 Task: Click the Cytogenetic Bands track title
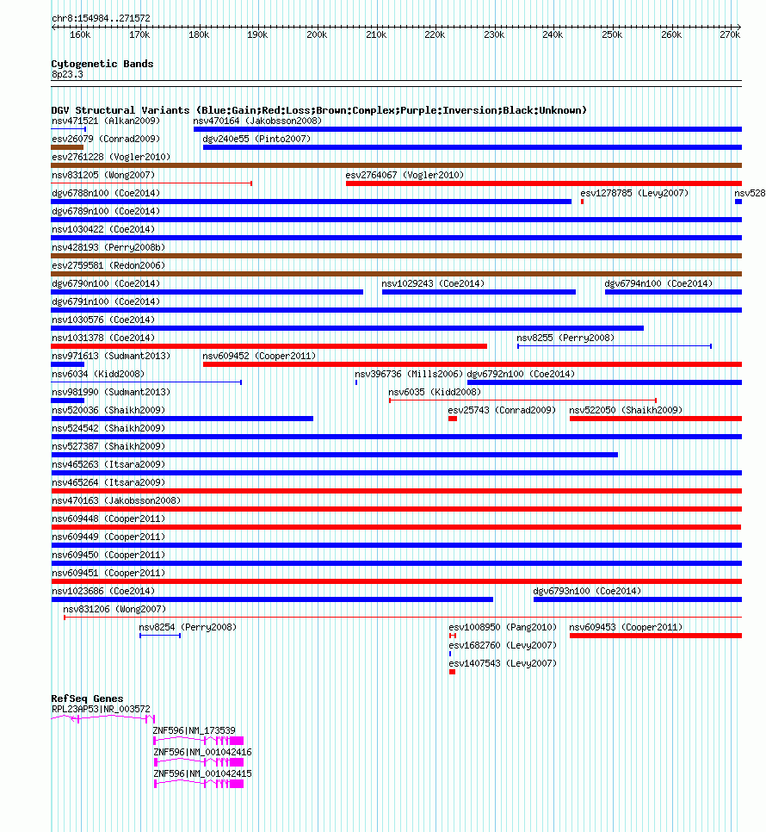pyautogui.click(x=102, y=64)
